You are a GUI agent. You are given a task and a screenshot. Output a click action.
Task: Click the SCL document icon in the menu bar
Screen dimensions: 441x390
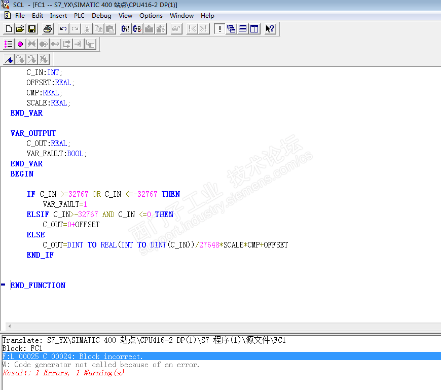(x=8, y=16)
